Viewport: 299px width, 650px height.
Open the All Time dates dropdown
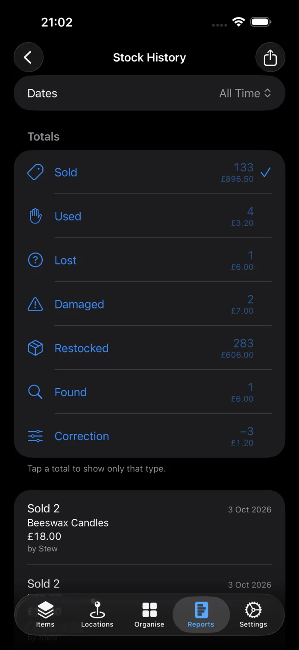245,93
